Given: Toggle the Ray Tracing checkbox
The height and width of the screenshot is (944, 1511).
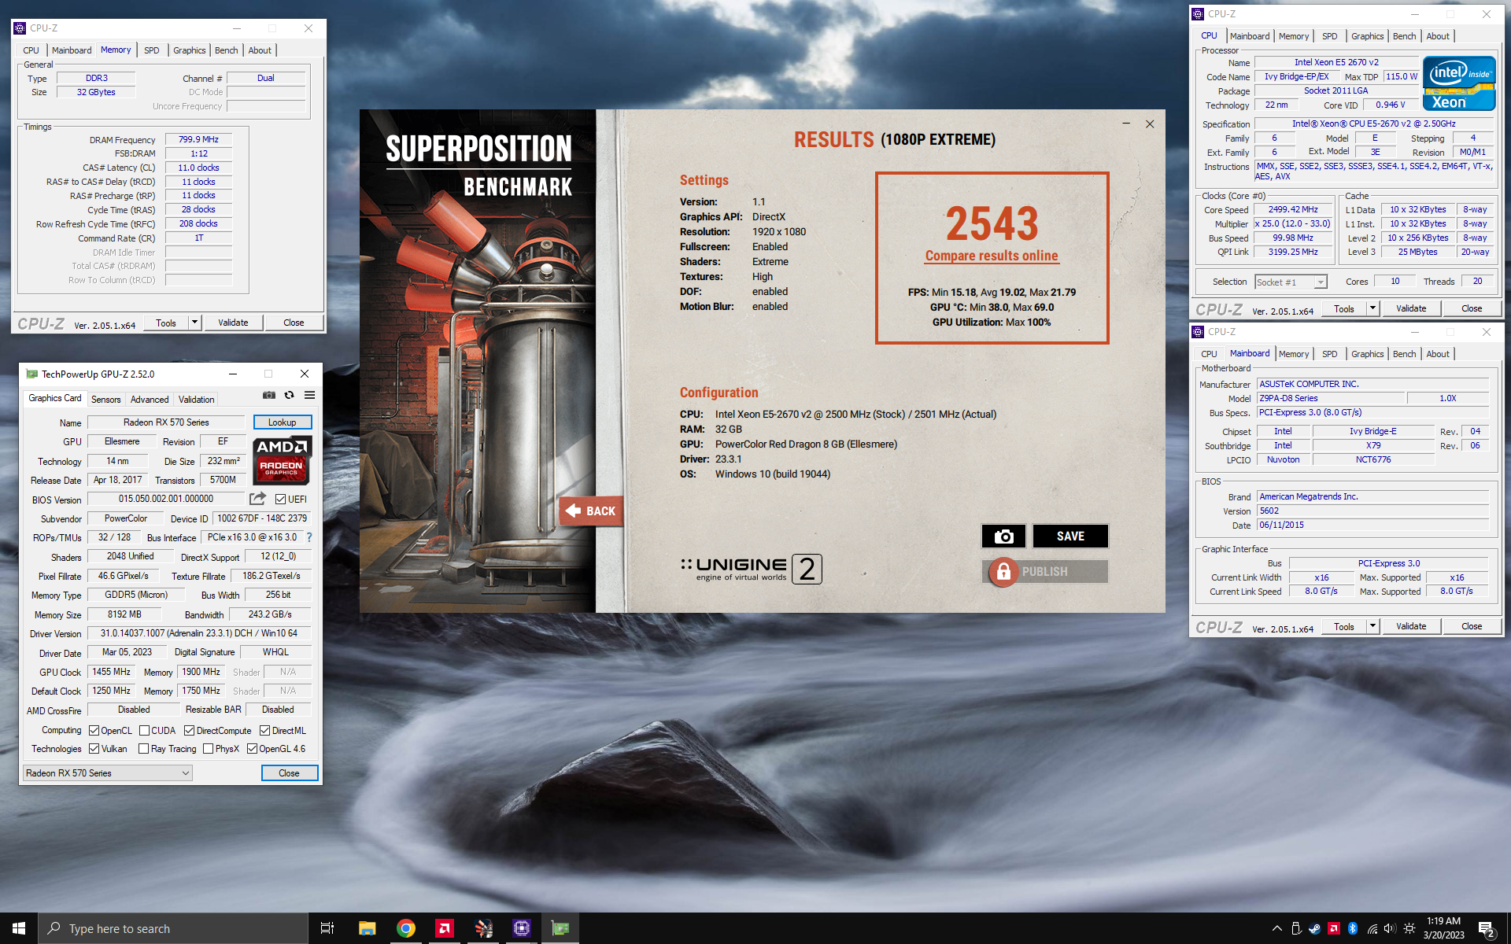Looking at the screenshot, I should pyautogui.click(x=144, y=748).
